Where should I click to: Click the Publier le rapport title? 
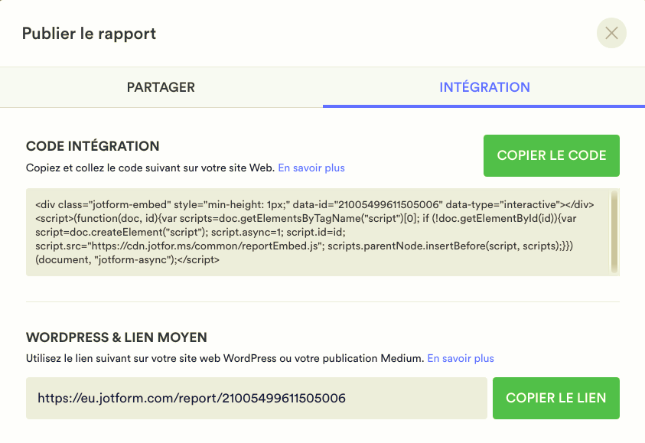89,34
